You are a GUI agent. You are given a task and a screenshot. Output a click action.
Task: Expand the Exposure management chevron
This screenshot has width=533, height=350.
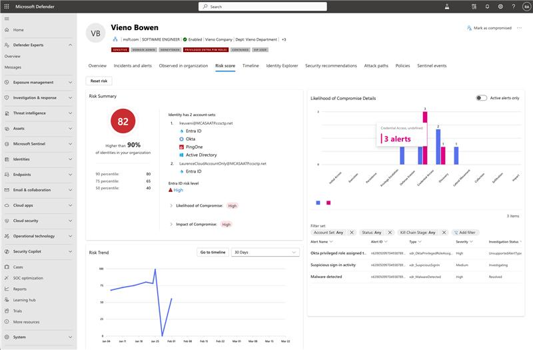point(71,82)
